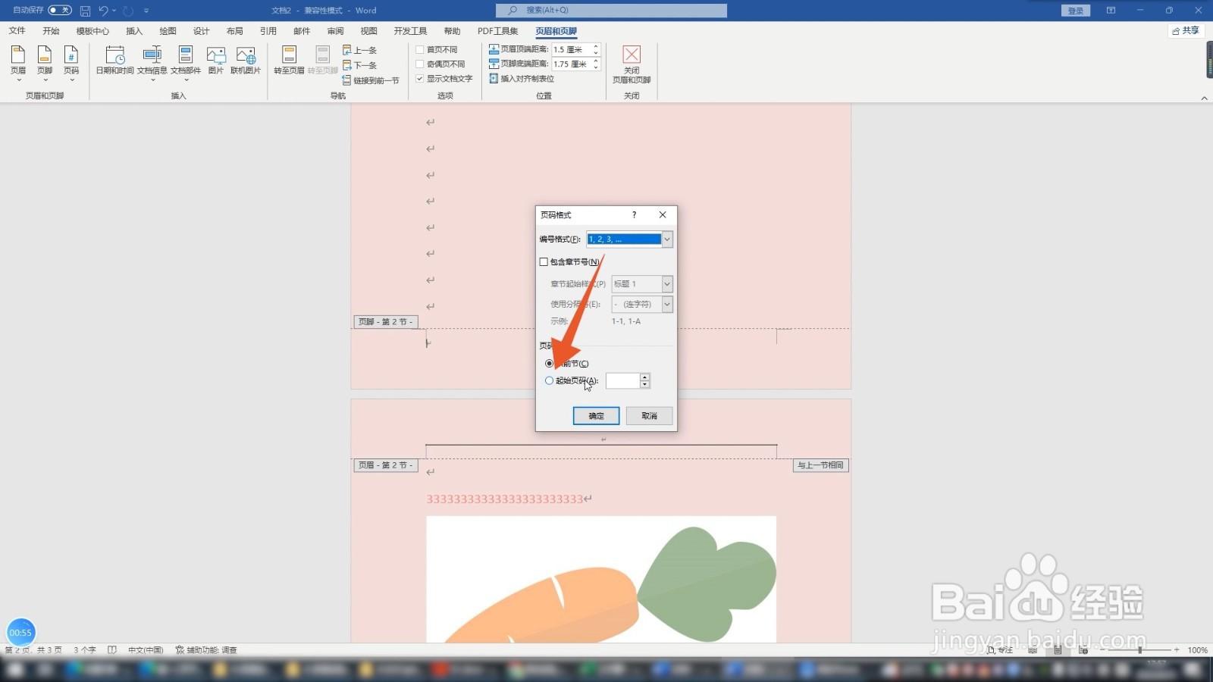Switch to read mode view

point(1033,650)
